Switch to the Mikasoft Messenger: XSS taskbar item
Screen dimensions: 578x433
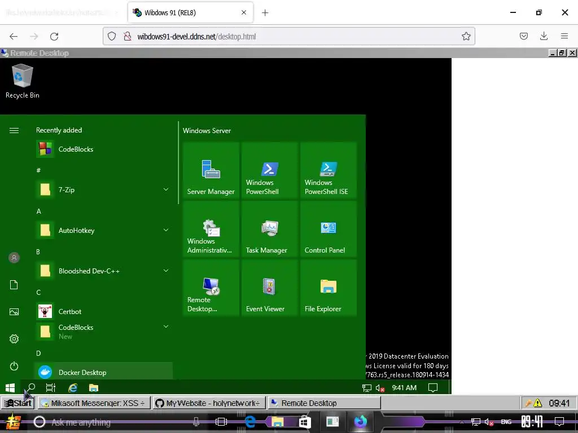point(94,403)
